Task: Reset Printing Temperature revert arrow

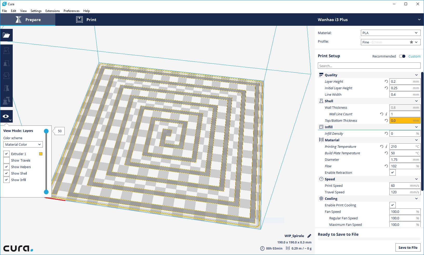Action: (x=381, y=146)
